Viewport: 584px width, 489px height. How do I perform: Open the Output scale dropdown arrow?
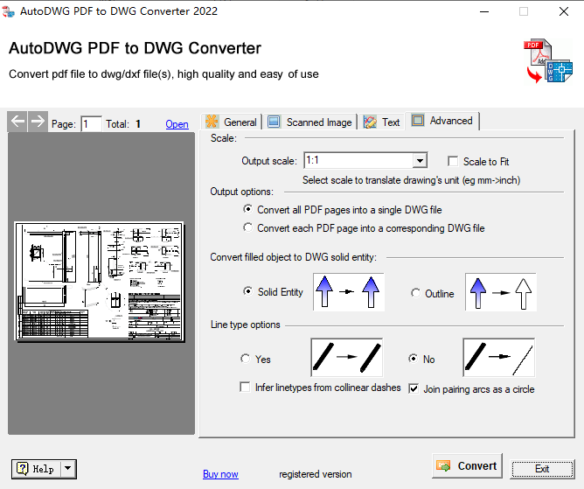coord(420,161)
